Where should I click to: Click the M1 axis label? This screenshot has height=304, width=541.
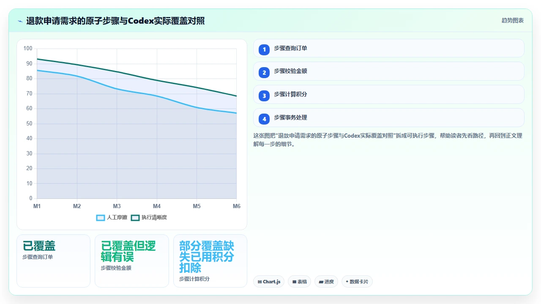click(x=37, y=206)
